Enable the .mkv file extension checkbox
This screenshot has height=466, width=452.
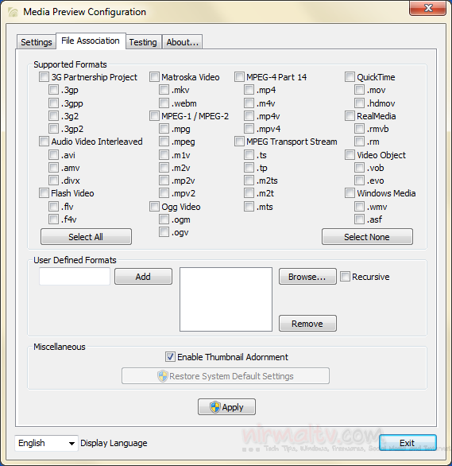[164, 89]
